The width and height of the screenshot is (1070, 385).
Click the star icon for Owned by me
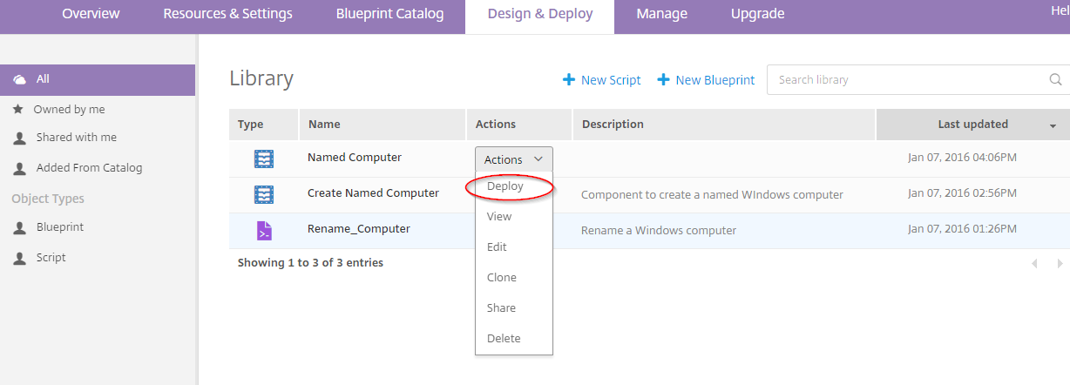click(x=17, y=110)
